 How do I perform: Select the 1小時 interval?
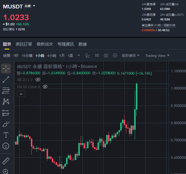pyautogui.click(x=40, y=56)
